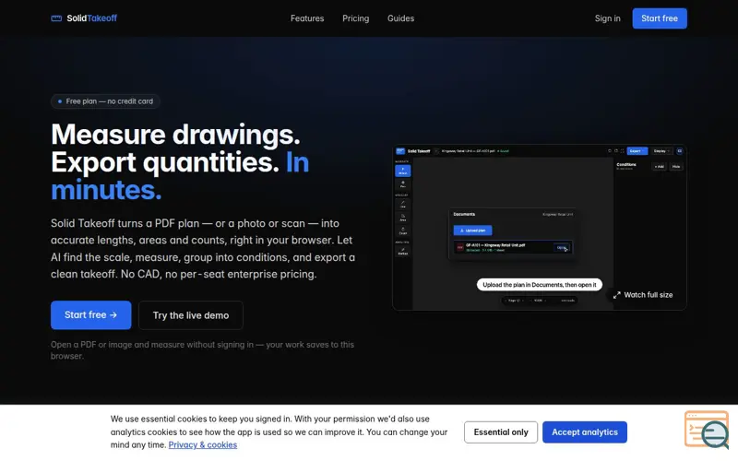Open the Privacy & cookies link
Image resolution: width=738 pixels, height=461 pixels.
[x=202, y=444]
